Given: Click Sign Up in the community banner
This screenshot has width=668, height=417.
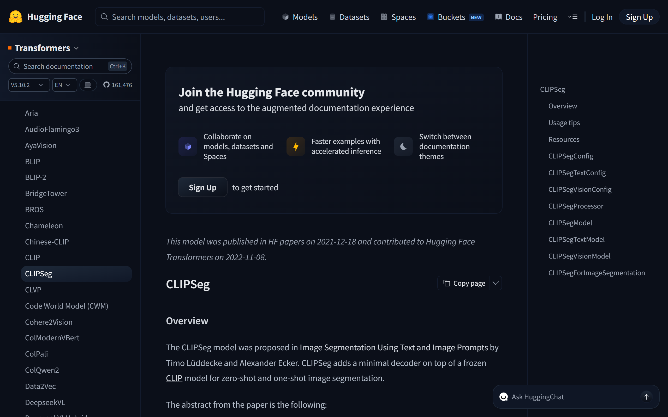Looking at the screenshot, I should (202, 187).
